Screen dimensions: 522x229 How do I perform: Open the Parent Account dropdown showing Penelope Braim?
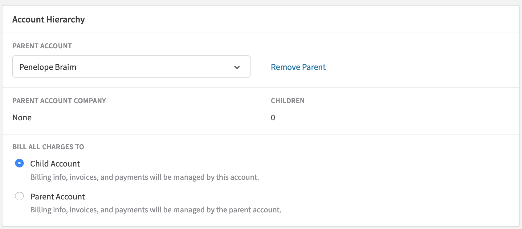131,66
